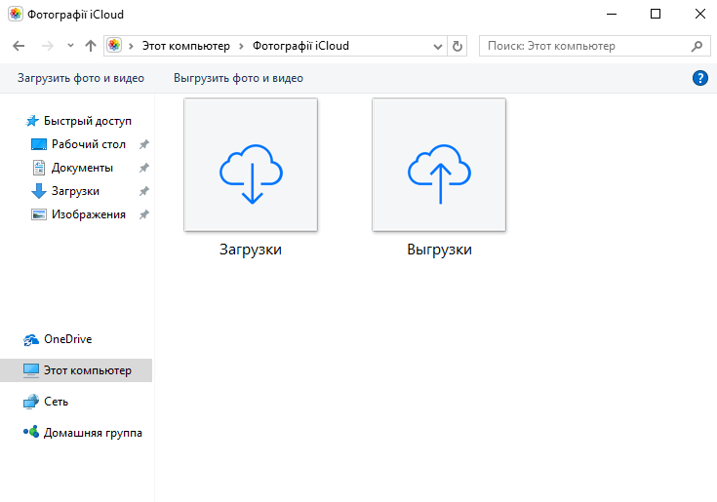The image size is (717, 502).
Task: Click the pin icon beside sidebar Загрузки
Action: (144, 191)
